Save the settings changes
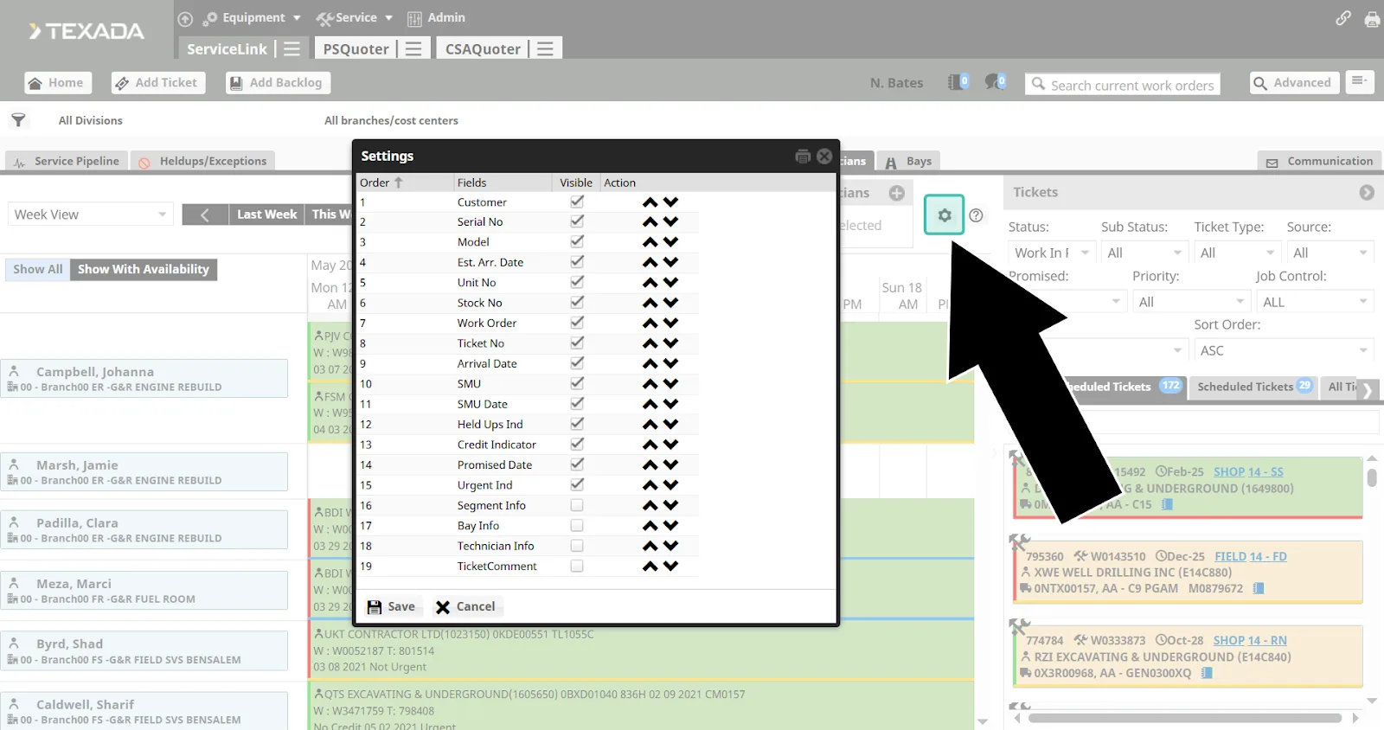The image size is (1384, 730). tap(391, 606)
